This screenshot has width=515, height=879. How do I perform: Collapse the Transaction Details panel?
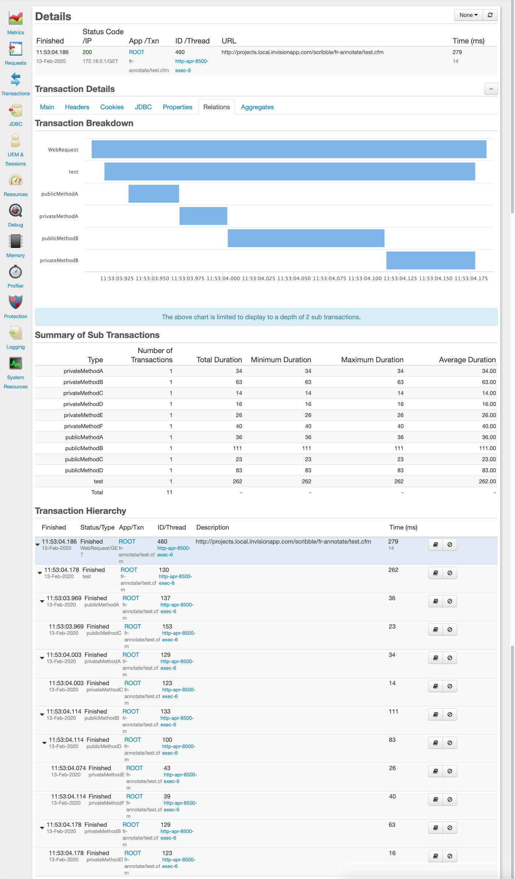[491, 89]
